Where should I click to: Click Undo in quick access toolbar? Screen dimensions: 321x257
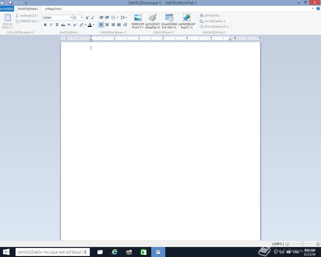click(16, 3)
